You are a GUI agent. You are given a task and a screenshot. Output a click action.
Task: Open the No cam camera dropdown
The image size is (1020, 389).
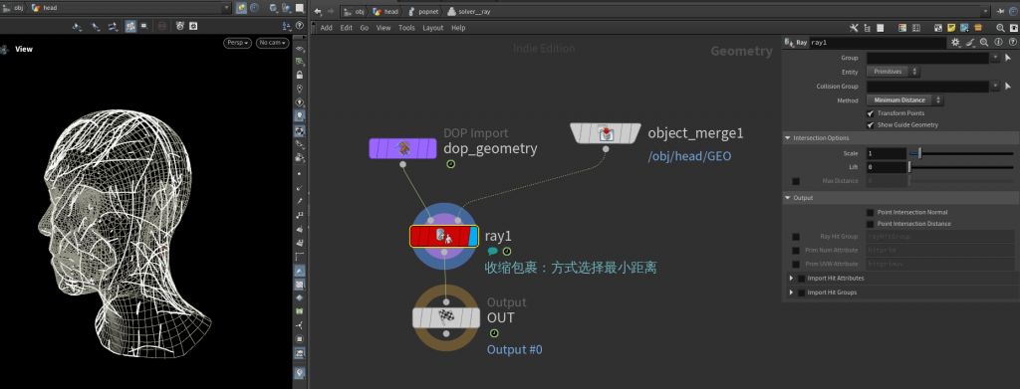pyautogui.click(x=273, y=43)
